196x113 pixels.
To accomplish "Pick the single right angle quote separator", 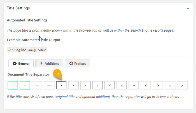I will click(97, 85).
